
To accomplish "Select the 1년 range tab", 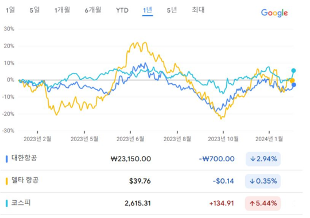I will pyautogui.click(x=148, y=10).
